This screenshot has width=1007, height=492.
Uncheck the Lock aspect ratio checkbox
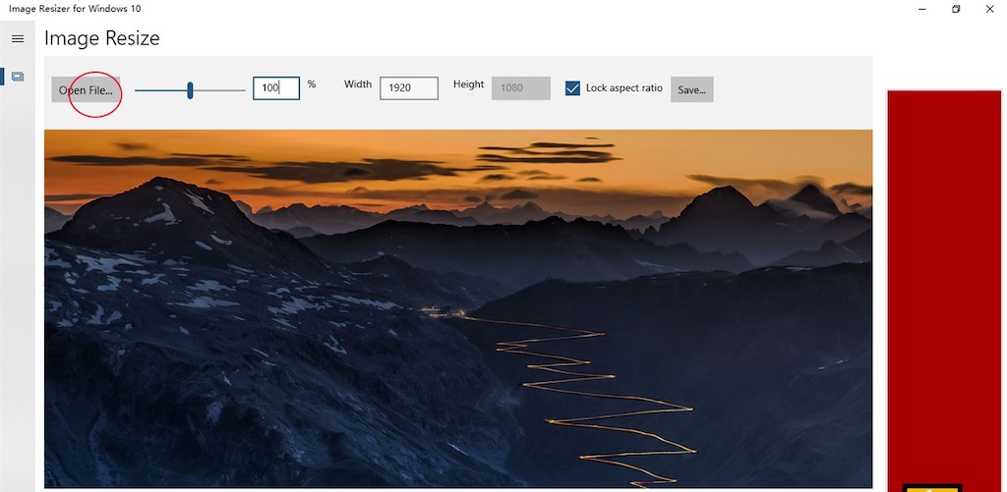pyautogui.click(x=572, y=88)
